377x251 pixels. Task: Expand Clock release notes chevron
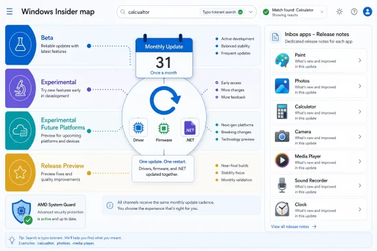360,209
